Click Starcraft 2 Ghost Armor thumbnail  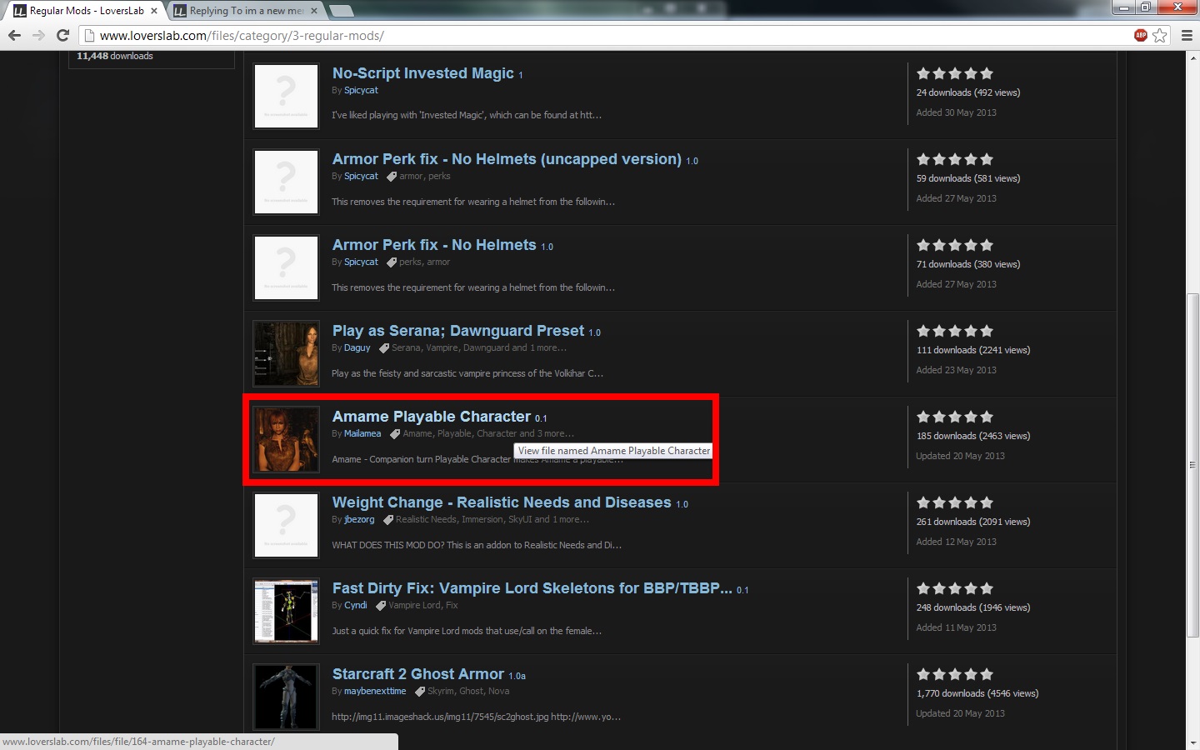point(286,697)
